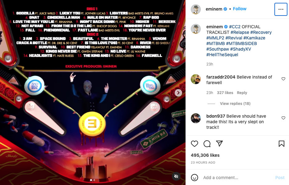Open the #Recovery hashtag
This screenshot has height=185, width=289.
261,32
